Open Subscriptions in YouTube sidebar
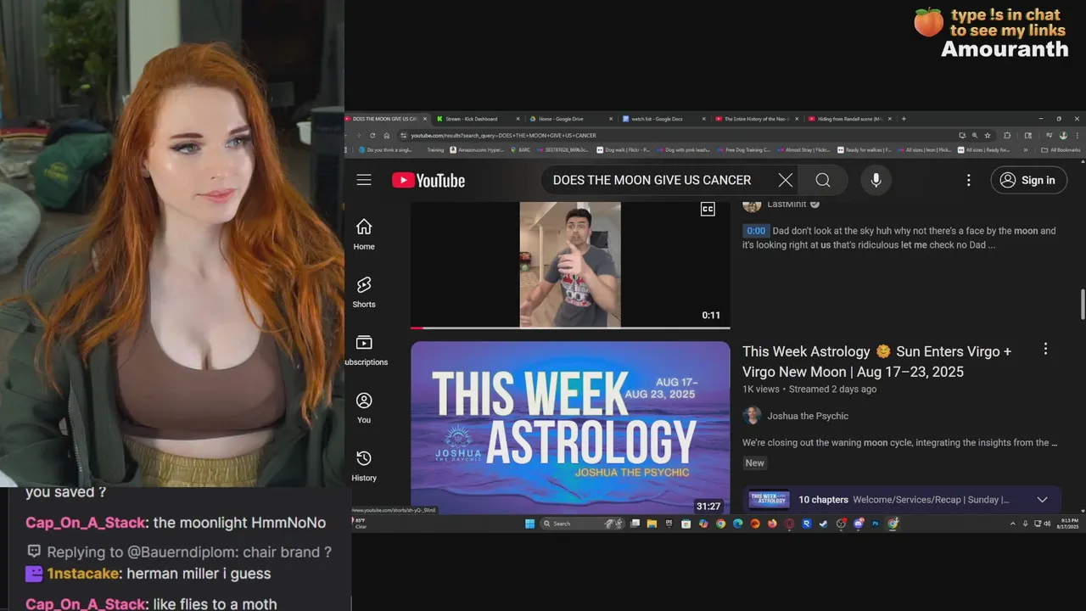Image resolution: width=1086 pixels, height=611 pixels. [x=365, y=350]
